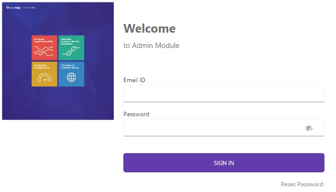Click the empty purple area below the tiles

[x=58, y=103]
